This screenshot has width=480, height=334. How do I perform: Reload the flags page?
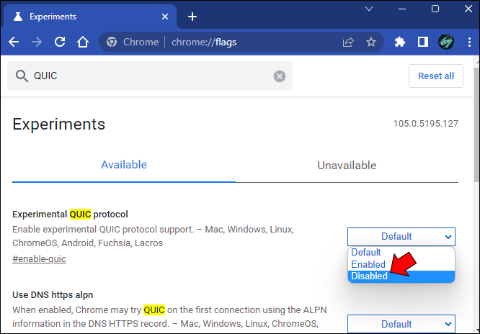point(60,42)
